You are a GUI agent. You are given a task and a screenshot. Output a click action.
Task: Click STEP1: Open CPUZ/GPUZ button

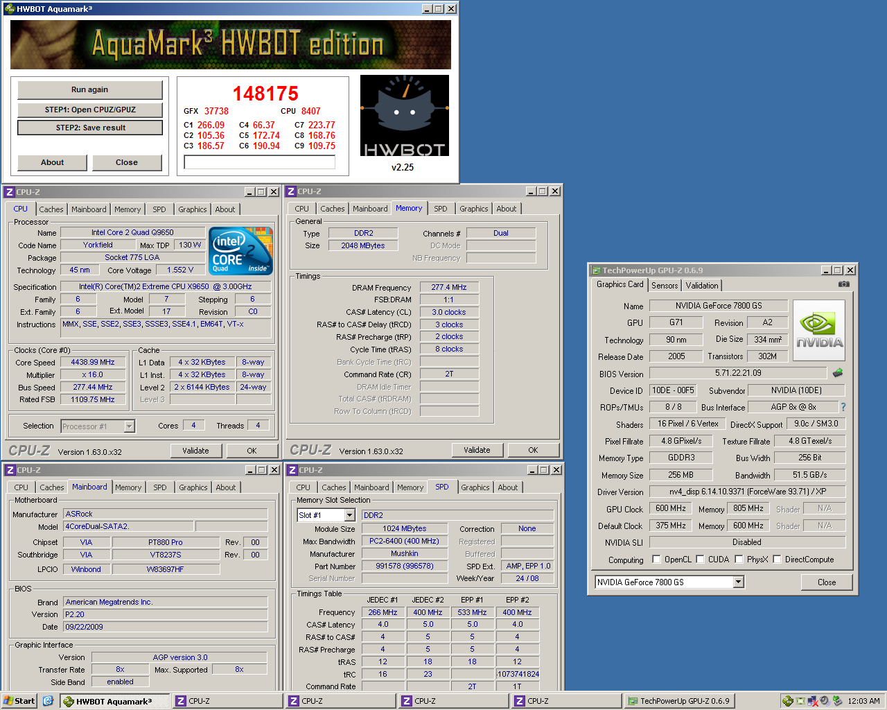pyautogui.click(x=90, y=110)
